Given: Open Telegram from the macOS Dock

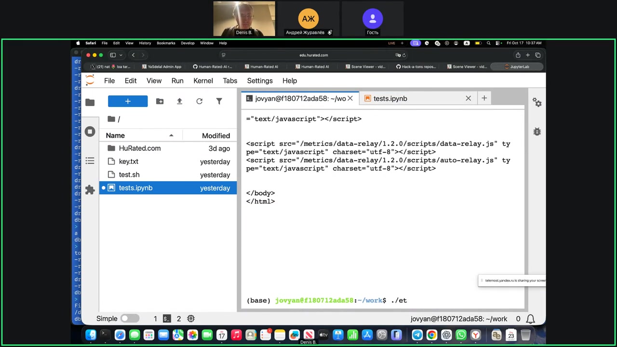Looking at the screenshot, I should point(417,335).
